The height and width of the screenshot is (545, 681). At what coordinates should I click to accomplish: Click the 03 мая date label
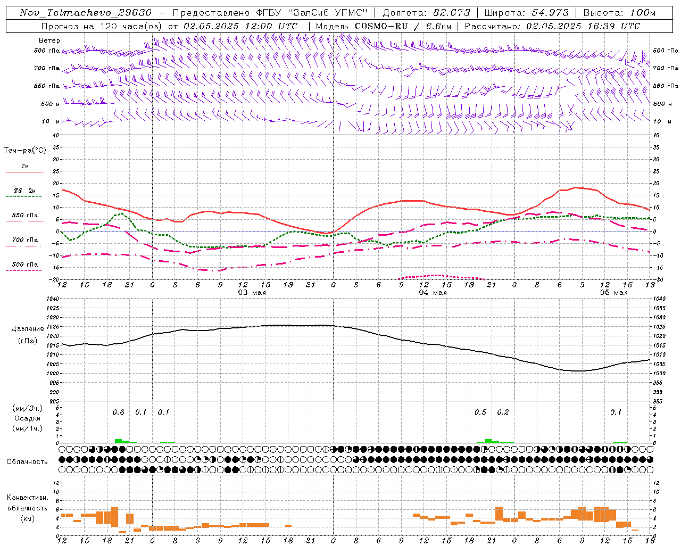pyautogui.click(x=252, y=293)
